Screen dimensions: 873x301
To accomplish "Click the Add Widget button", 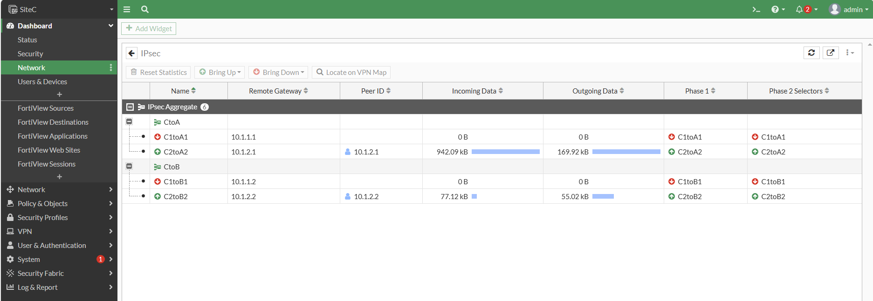I will tap(149, 28).
